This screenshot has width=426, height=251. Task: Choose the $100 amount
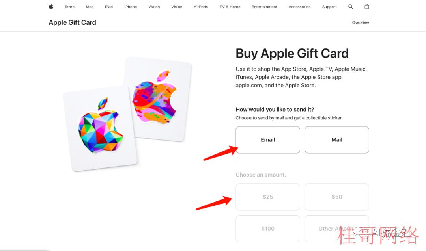point(267,229)
